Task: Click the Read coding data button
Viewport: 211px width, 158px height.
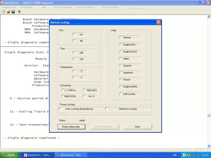Action: point(71,127)
